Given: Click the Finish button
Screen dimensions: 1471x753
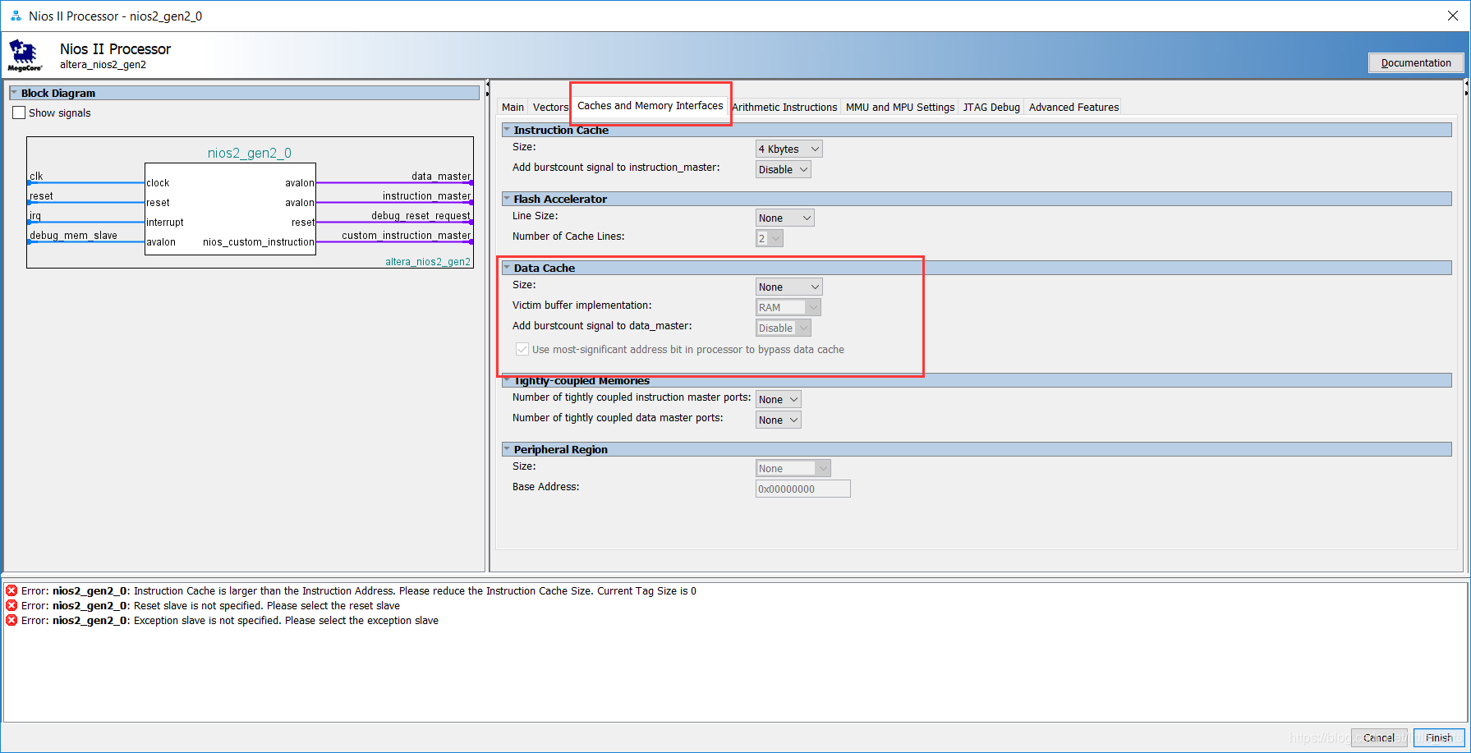Looking at the screenshot, I should pos(1438,737).
